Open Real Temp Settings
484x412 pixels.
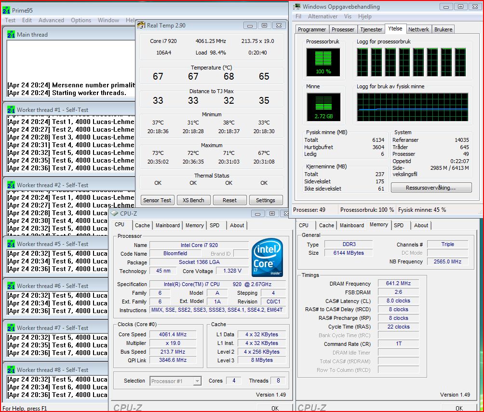coord(266,200)
